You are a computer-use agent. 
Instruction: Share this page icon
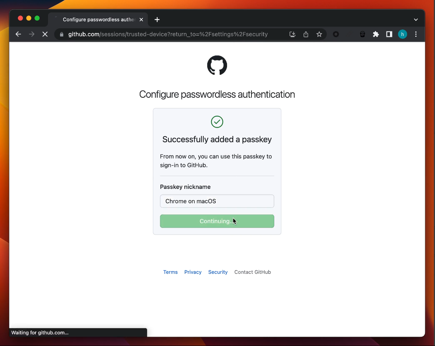[x=306, y=34]
